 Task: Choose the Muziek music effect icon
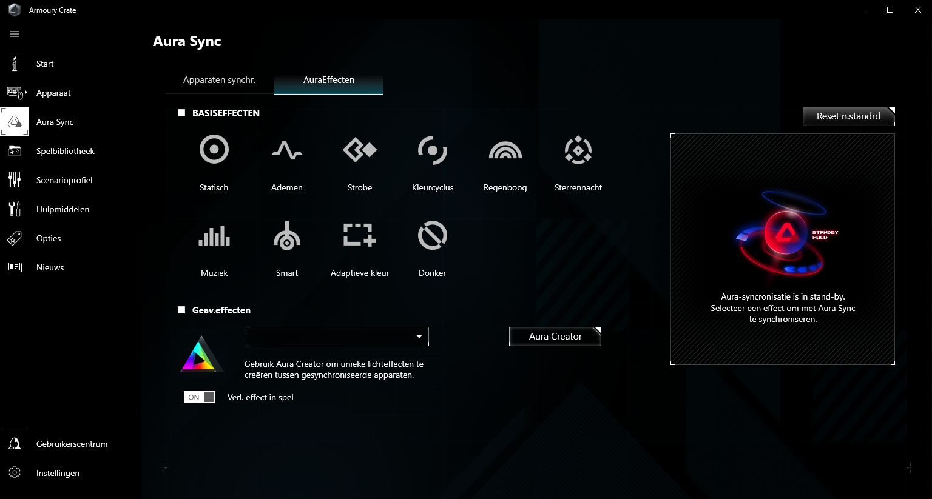click(x=214, y=235)
